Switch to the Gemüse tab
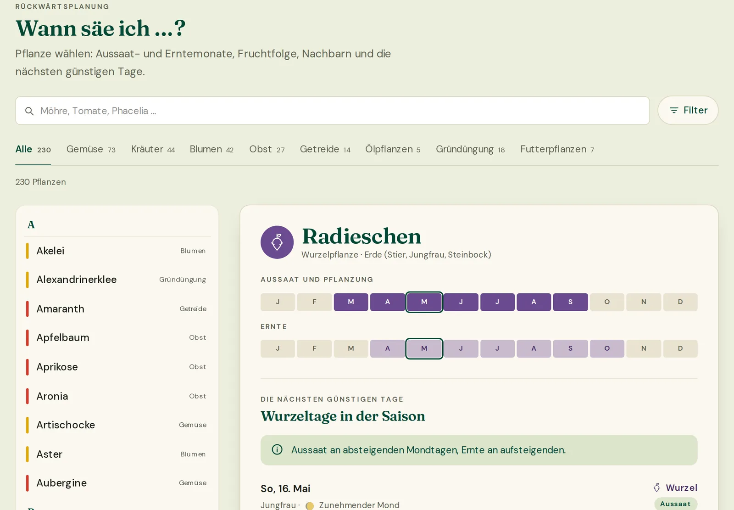This screenshot has width=734, height=510. [x=91, y=149]
